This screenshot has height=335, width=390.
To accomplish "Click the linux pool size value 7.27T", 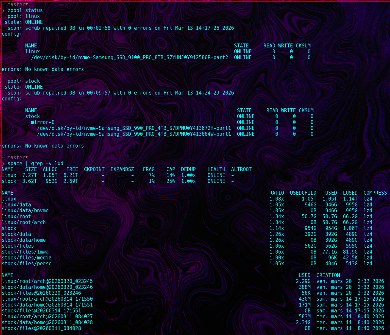I will click(29, 175).
